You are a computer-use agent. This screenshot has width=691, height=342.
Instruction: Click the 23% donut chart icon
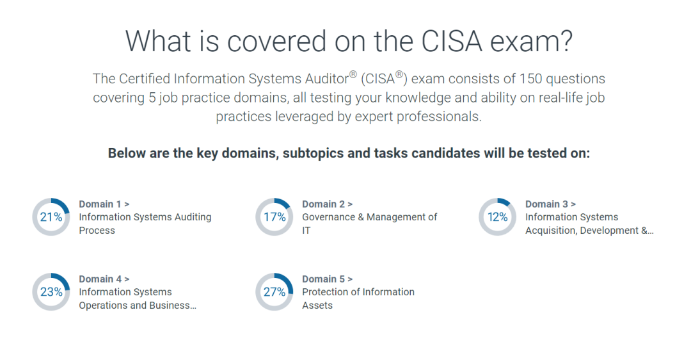click(x=51, y=291)
